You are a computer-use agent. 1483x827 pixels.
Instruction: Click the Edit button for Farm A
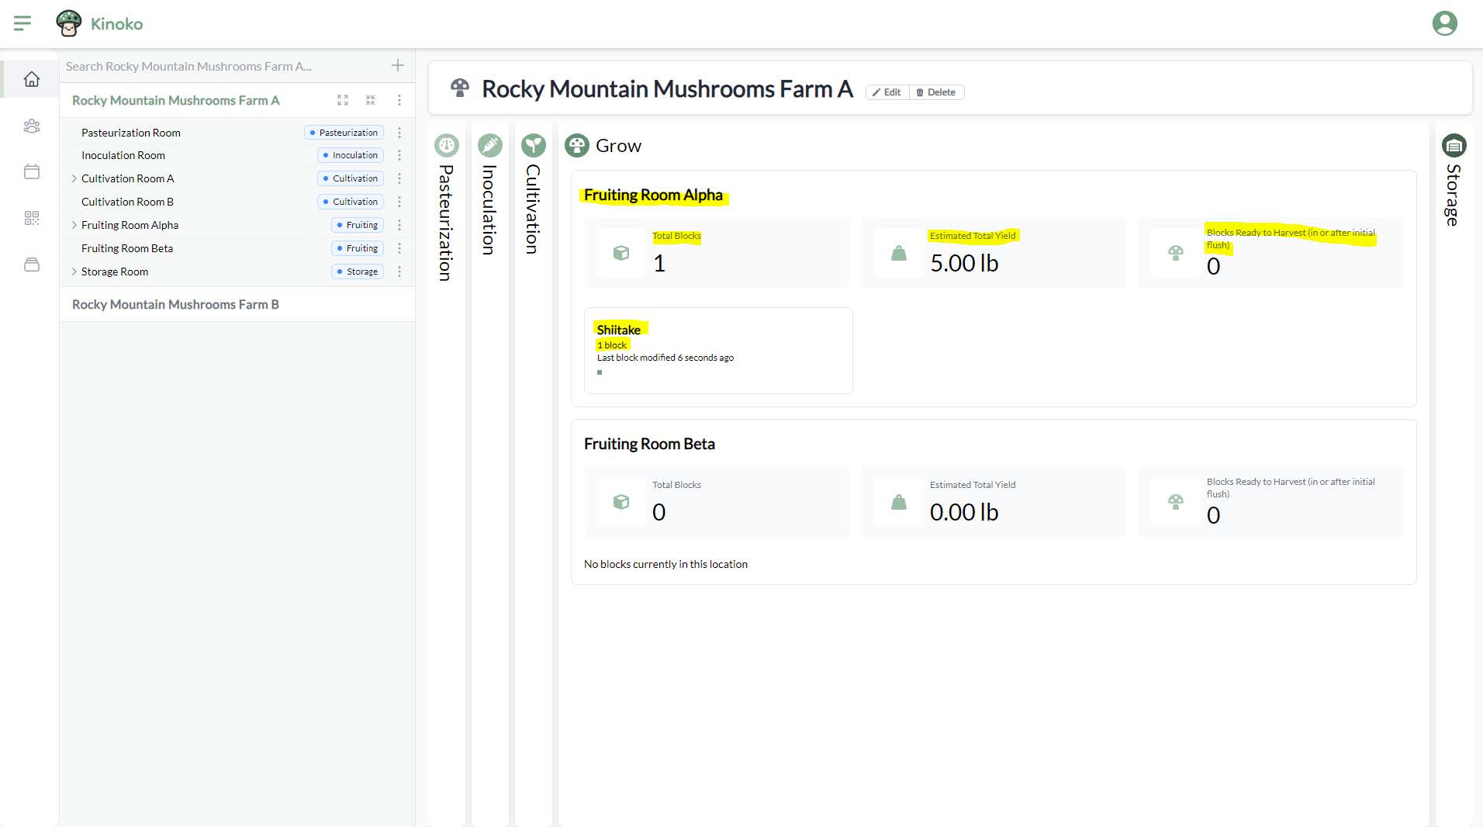tap(887, 92)
